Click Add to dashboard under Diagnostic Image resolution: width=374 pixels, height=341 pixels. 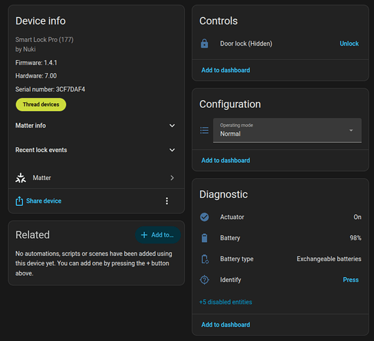[x=226, y=325]
